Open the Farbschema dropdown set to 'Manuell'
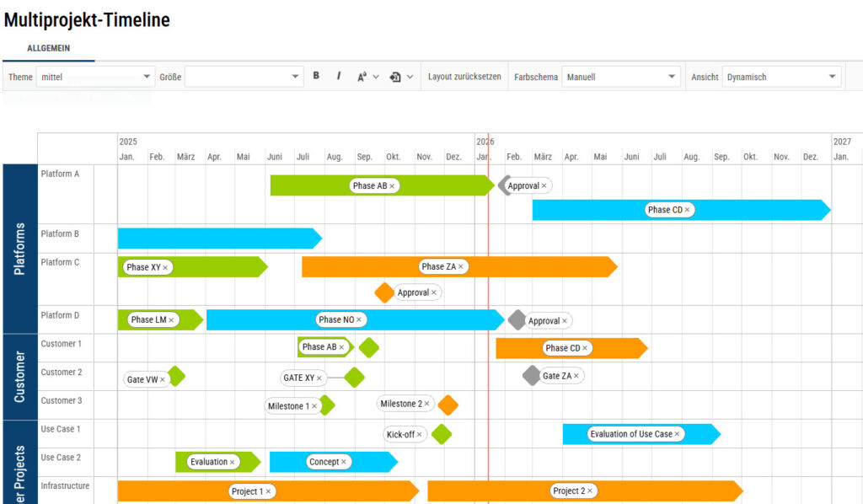The height and width of the screenshot is (504, 863). pyautogui.click(x=621, y=76)
